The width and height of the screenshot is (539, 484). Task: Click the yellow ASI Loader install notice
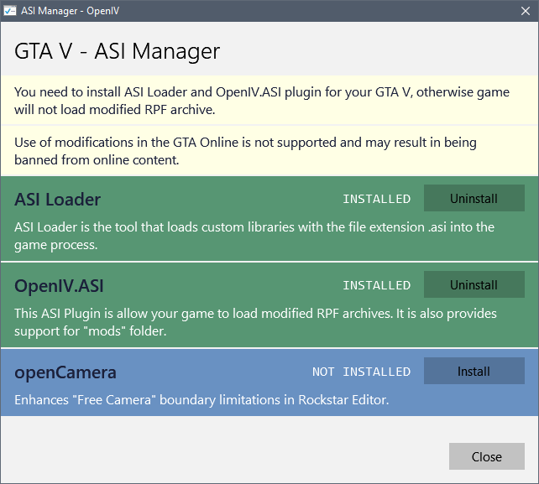click(260, 101)
